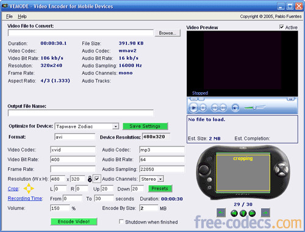Viewport: 305px width, 232px height.
Task: Click the crop Up field 20
Action: coord(107,189)
